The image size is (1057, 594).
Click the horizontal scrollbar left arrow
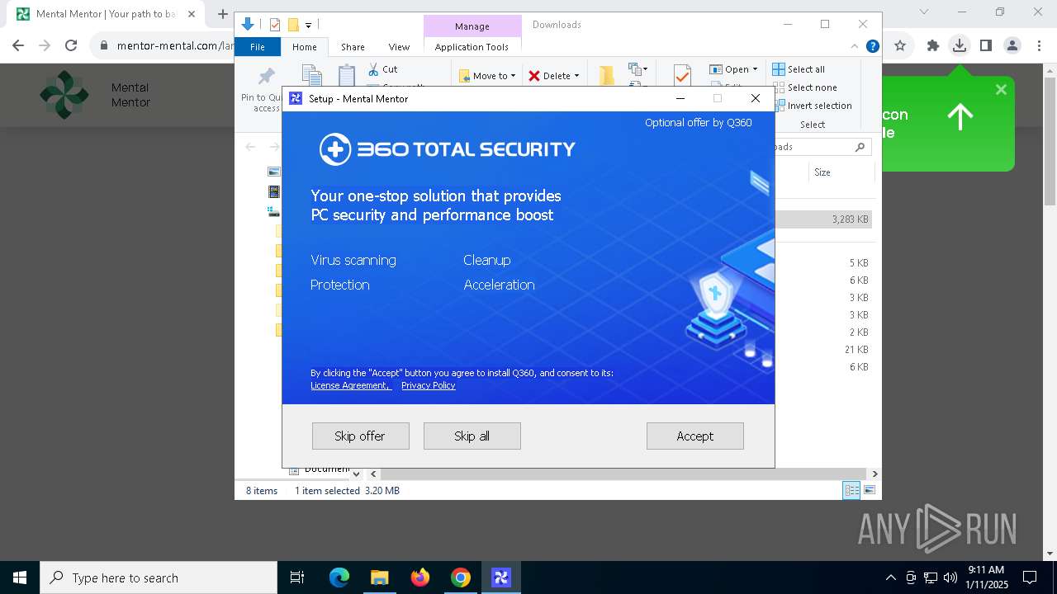(x=373, y=474)
